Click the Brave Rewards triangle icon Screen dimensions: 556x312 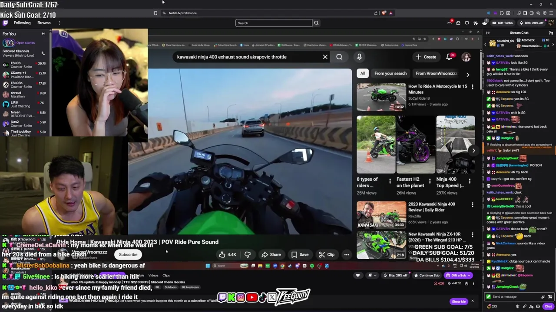tap(391, 13)
